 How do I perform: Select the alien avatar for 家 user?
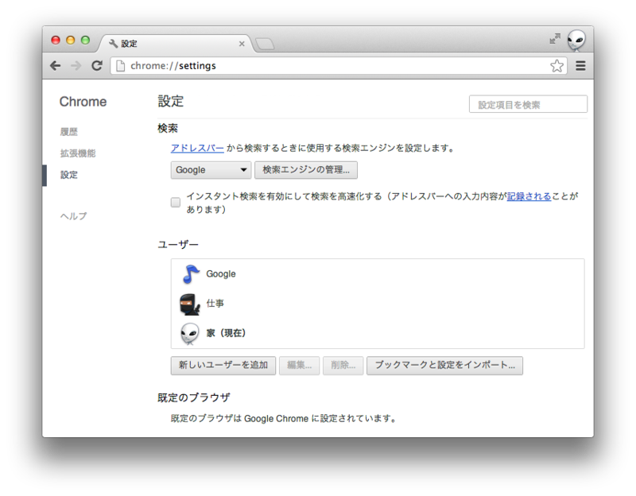189,334
